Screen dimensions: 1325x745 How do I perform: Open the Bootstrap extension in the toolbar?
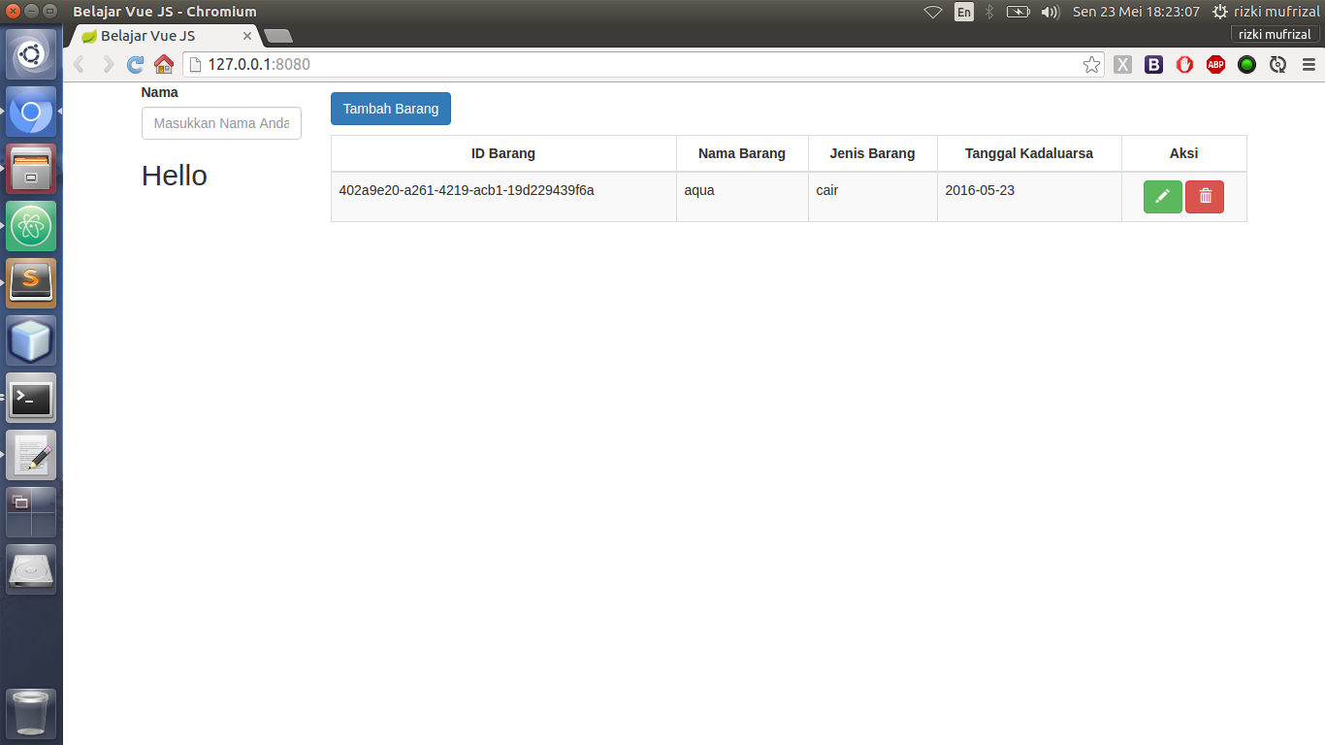[x=1153, y=64]
